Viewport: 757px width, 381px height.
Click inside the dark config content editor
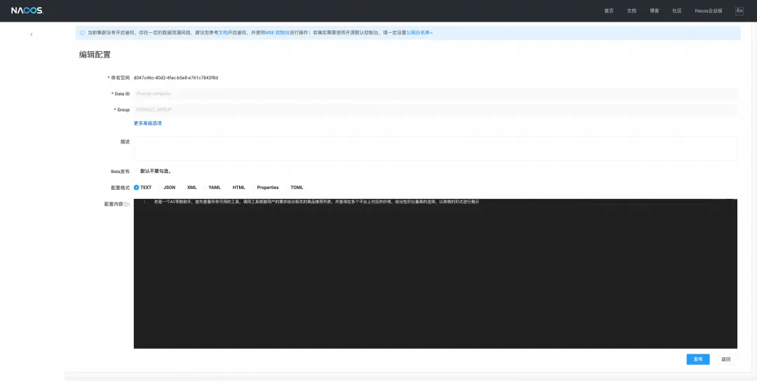435,273
